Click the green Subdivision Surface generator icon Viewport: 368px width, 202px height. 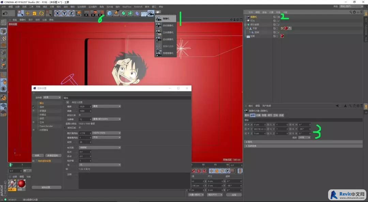click(x=123, y=13)
